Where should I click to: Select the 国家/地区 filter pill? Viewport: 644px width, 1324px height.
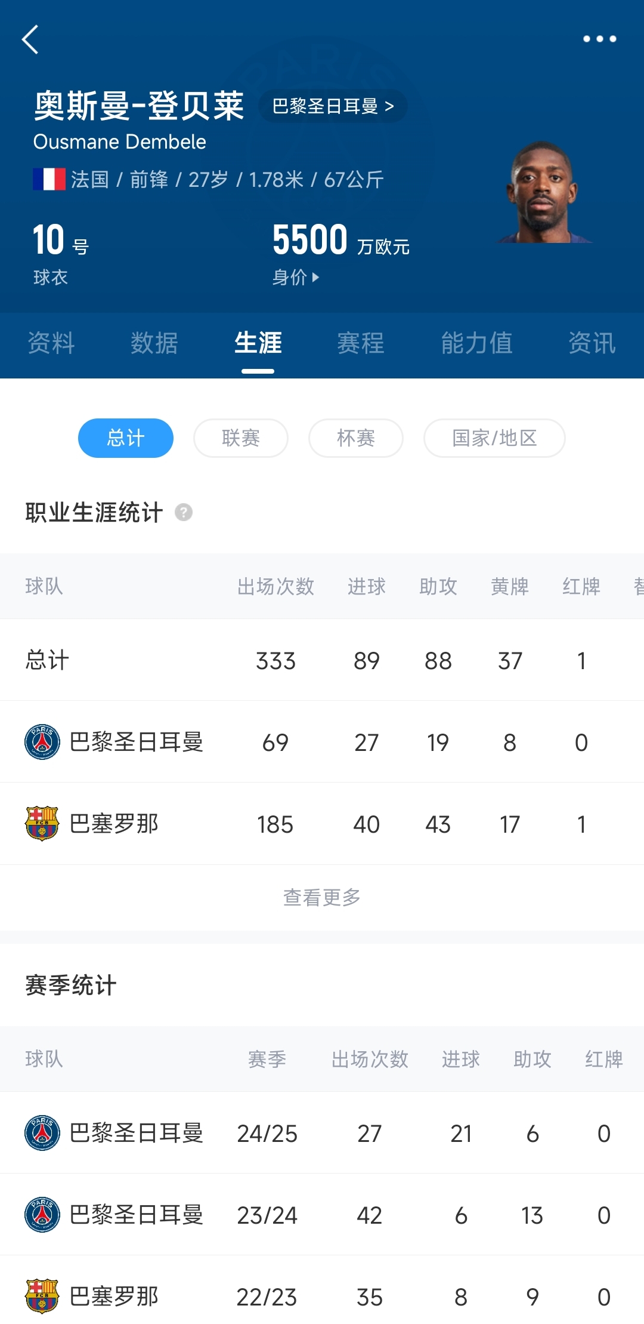494,438
